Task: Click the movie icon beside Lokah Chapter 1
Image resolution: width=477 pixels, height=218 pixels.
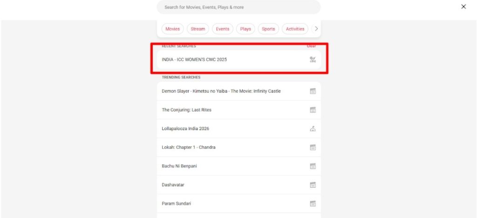Action: tap(313, 148)
